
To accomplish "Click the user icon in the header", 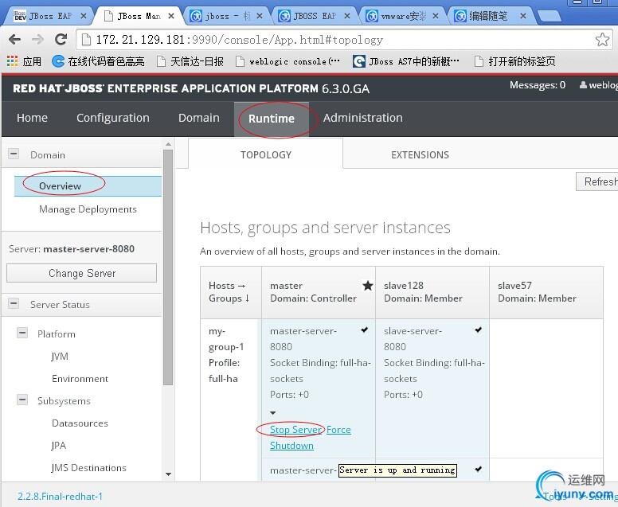I will pos(583,85).
